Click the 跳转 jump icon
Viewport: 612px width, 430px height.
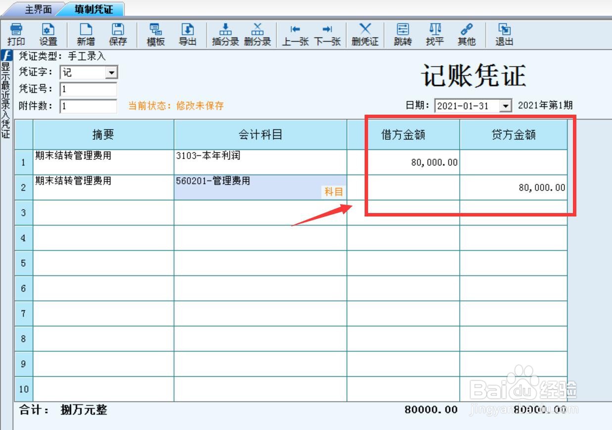point(403,35)
